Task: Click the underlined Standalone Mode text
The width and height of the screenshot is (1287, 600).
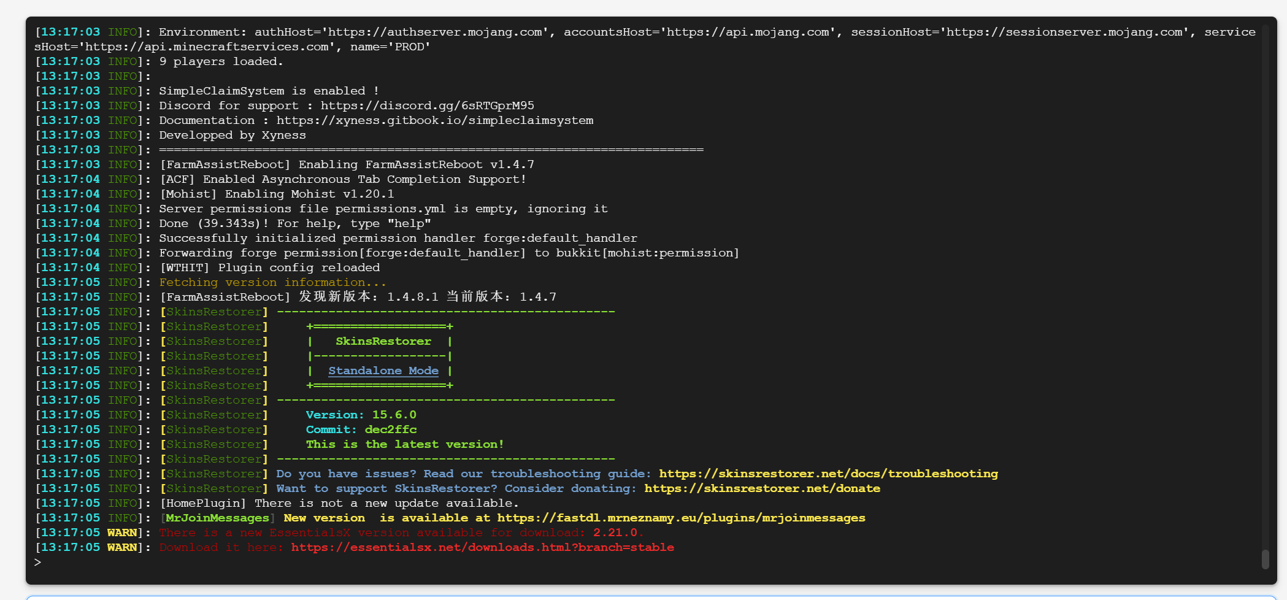Action: pyautogui.click(x=383, y=371)
